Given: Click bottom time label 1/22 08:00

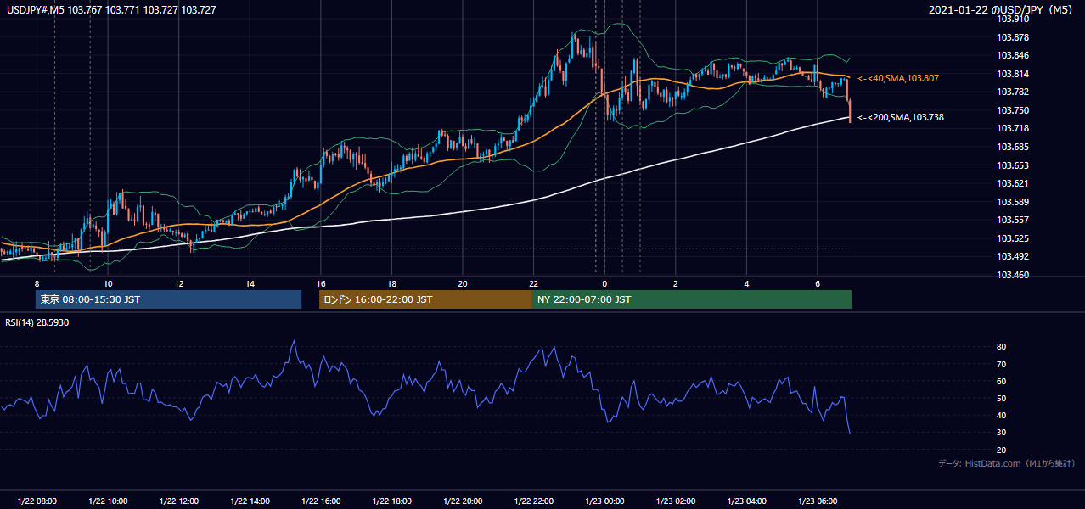Looking at the screenshot, I should tap(37, 501).
